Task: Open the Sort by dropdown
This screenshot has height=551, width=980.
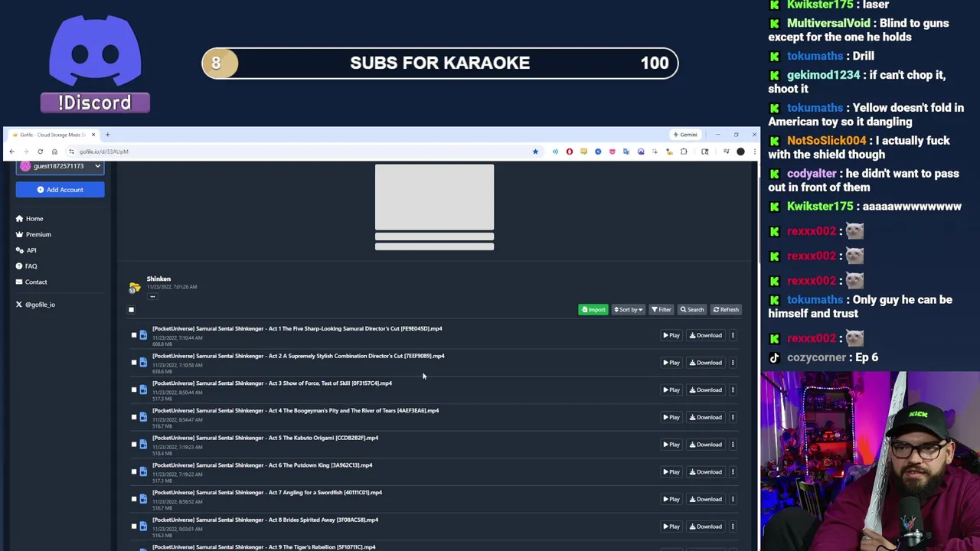Action: pyautogui.click(x=628, y=310)
